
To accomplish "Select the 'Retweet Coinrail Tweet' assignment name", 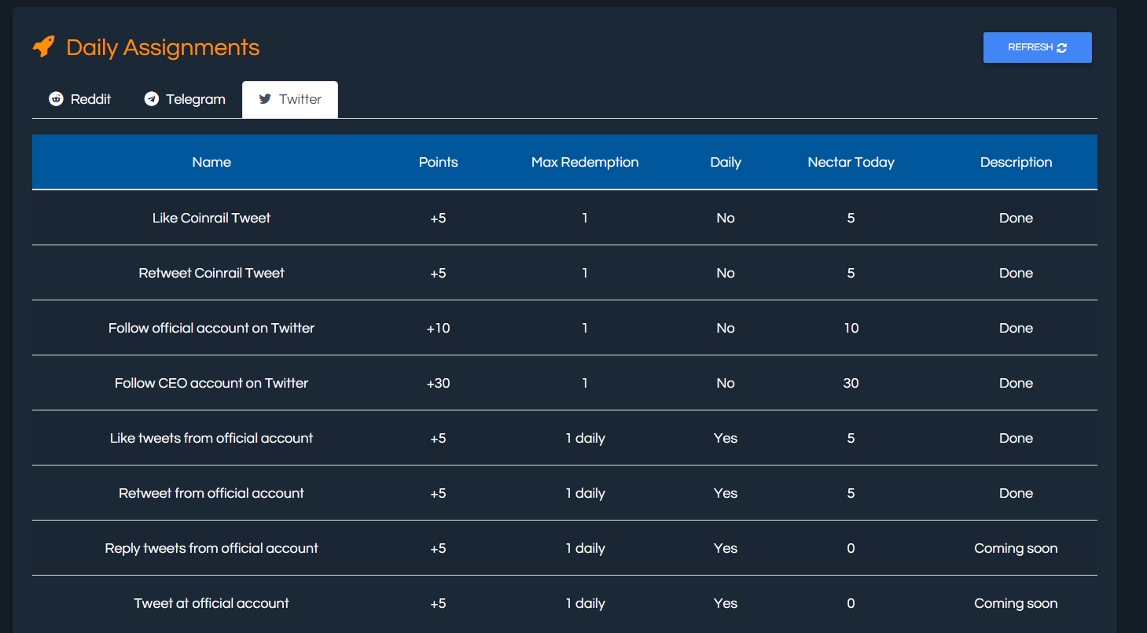I will tap(211, 273).
